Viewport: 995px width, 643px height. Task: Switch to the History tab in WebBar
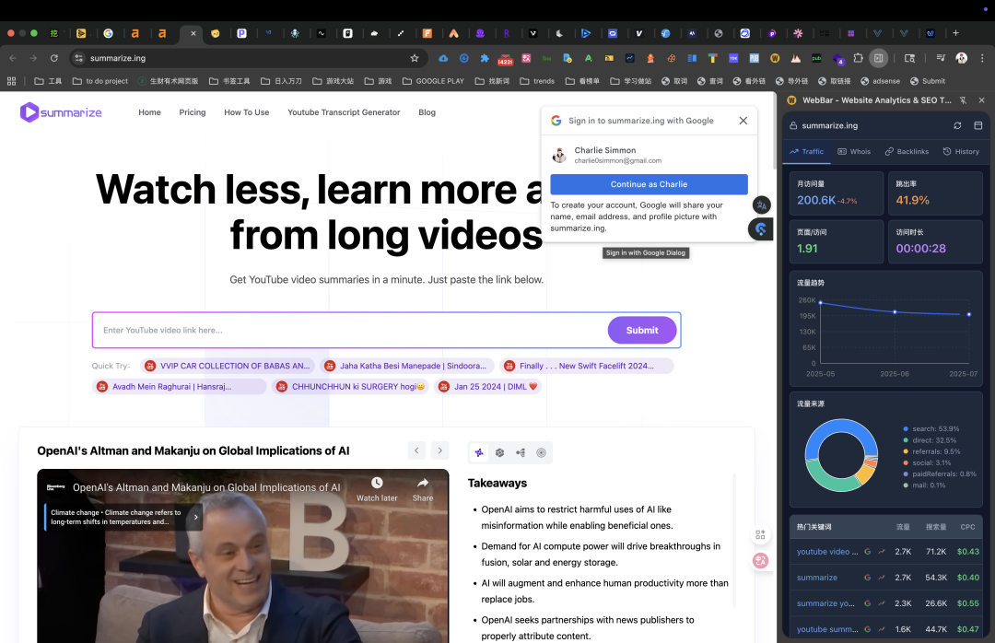(961, 152)
